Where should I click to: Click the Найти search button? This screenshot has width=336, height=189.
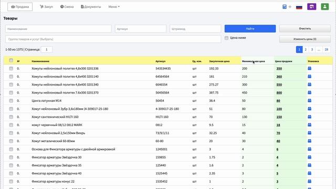pyautogui.click(x=250, y=28)
